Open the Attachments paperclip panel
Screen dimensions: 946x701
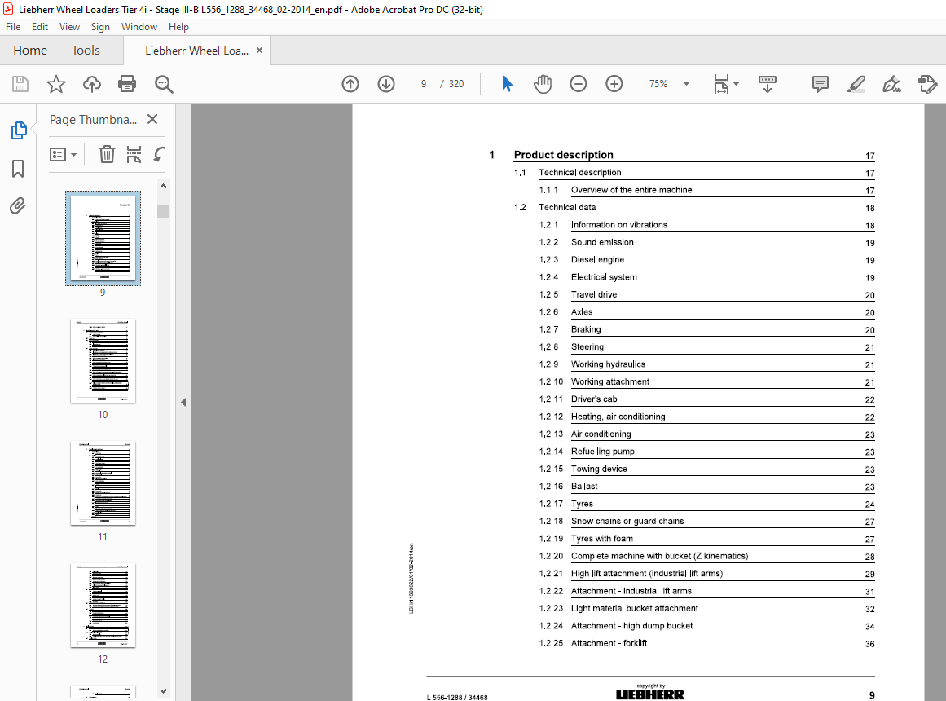point(17,206)
